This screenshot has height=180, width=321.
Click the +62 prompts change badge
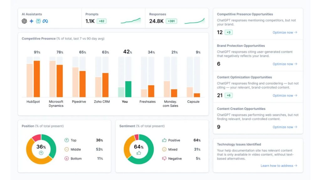coord(102,21)
